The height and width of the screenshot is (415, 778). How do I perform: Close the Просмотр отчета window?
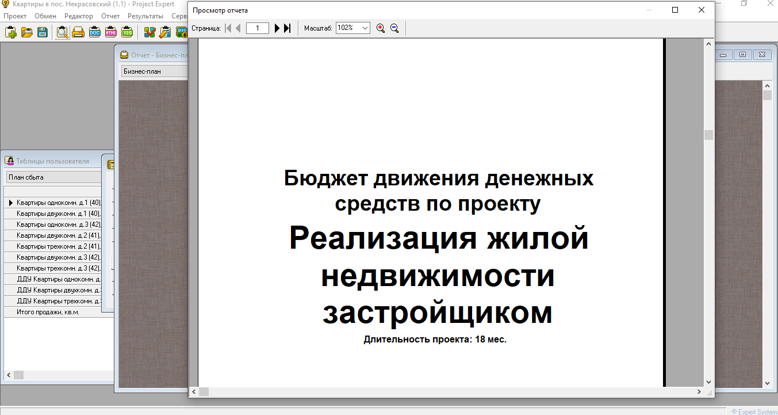coord(702,10)
